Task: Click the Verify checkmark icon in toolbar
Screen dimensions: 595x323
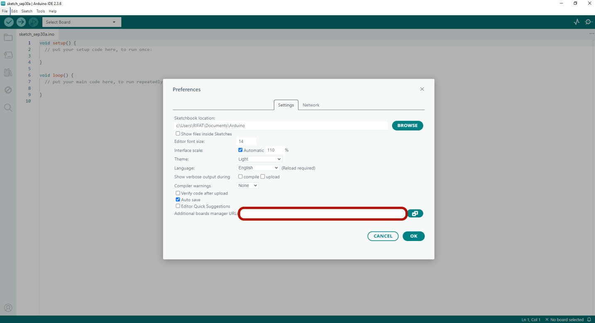Action: click(9, 22)
